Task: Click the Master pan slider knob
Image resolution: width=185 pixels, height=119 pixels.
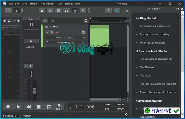Action: click(31, 72)
